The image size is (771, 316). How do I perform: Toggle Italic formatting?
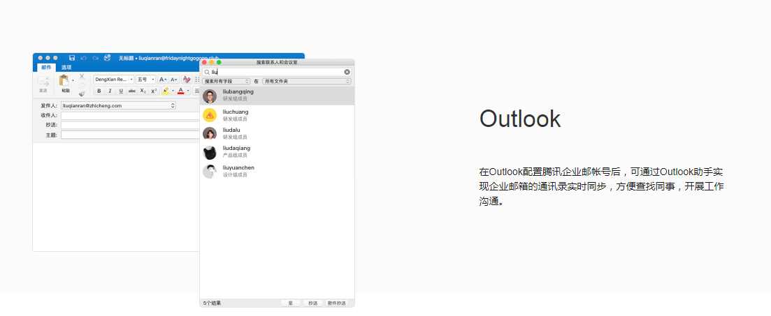(x=110, y=91)
